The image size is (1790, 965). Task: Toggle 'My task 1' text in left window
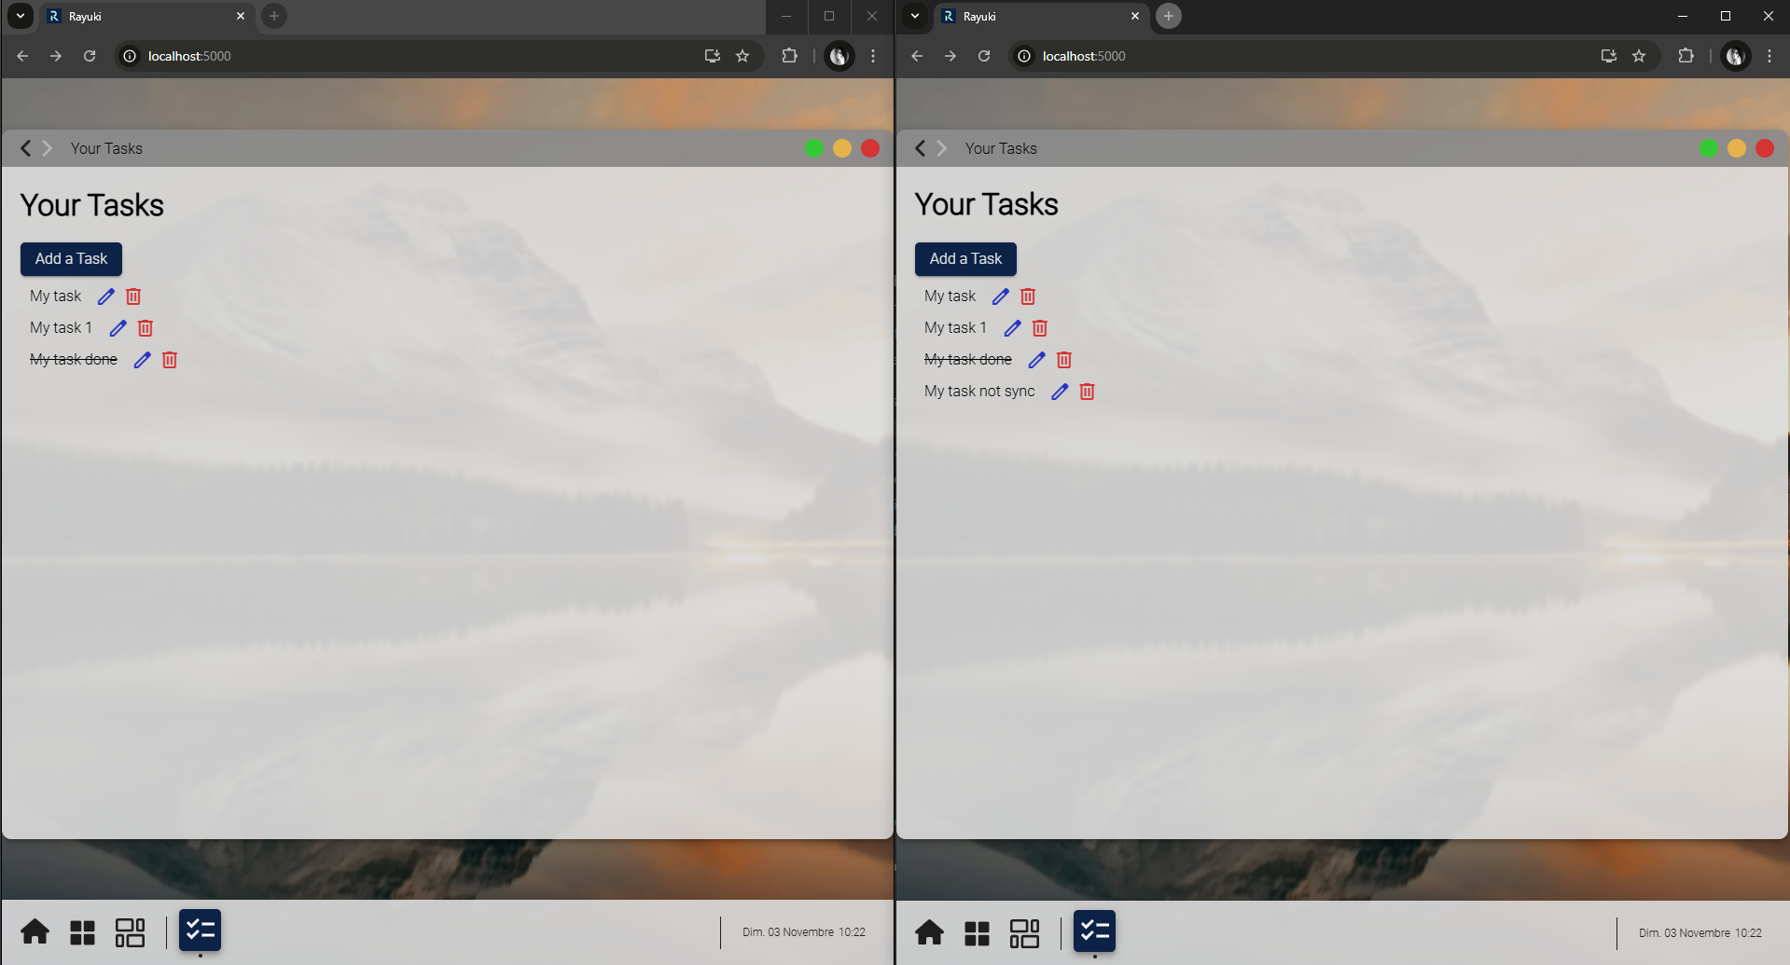tap(61, 328)
